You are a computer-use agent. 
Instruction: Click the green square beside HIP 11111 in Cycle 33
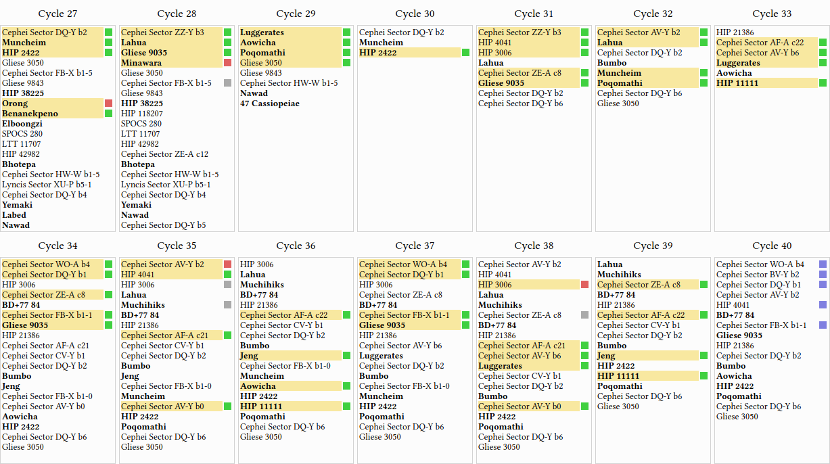tap(823, 83)
